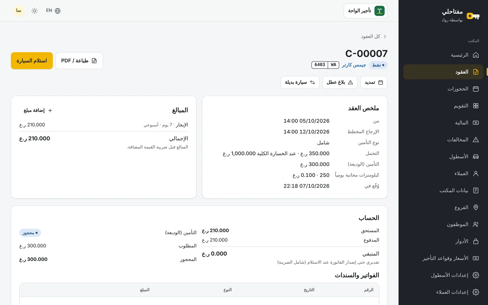Image resolution: width=488 pixels, height=305 pixels.
Task: Click the green palm tree company logo
Action: [x=380, y=11]
